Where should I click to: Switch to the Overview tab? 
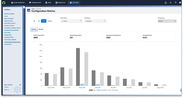(x=34, y=29)
